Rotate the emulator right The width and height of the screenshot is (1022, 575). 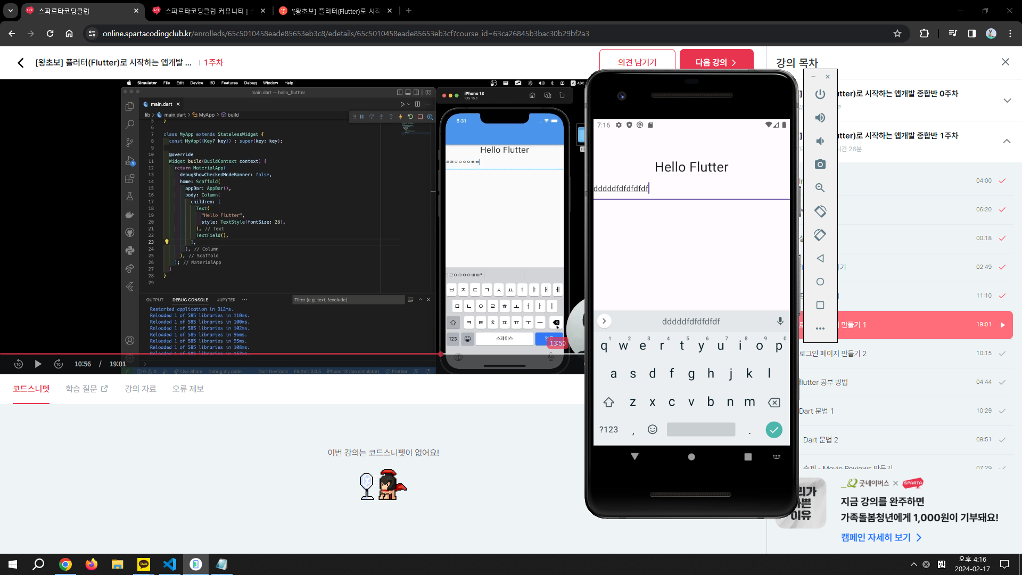(x=820, y=235)
